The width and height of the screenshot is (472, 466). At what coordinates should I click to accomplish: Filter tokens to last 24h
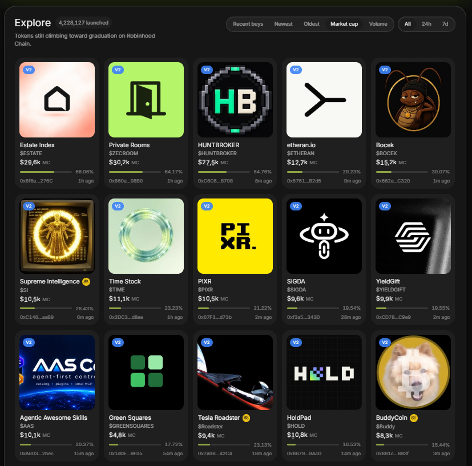click(426, 24)
